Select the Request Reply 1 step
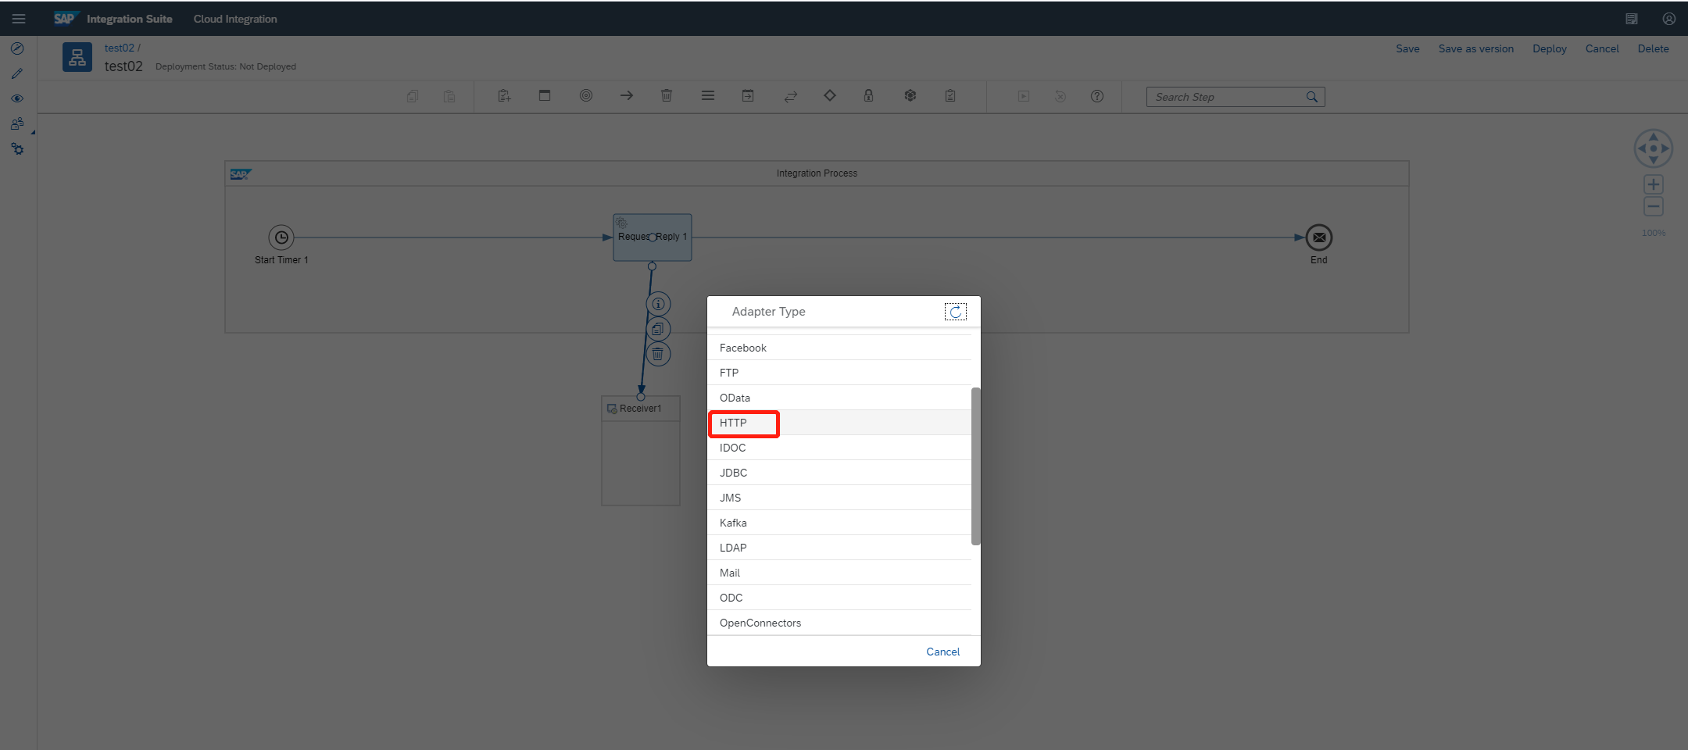The width and height of the screenshot is (1688, 750). 653,237
